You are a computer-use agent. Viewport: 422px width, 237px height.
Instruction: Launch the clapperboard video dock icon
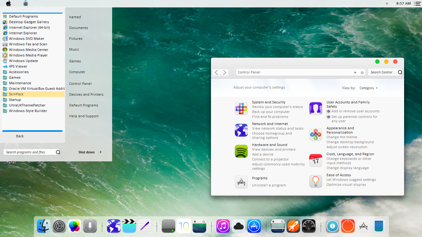[x=129, y=226]
